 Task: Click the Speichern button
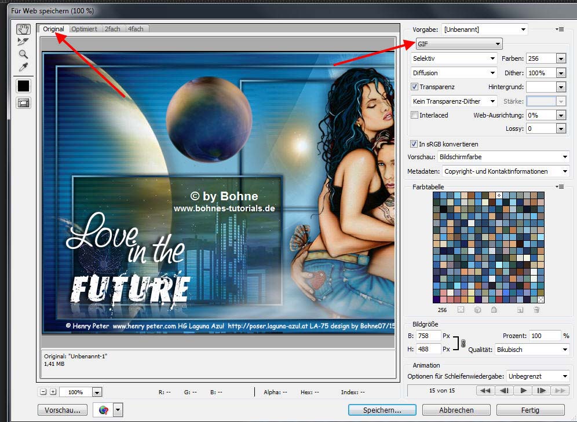(382, 410)
